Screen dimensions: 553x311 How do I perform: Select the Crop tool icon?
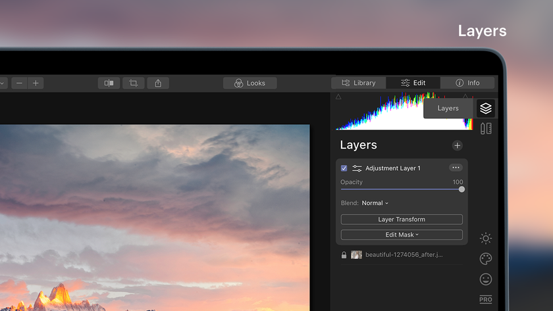(133, 83)
